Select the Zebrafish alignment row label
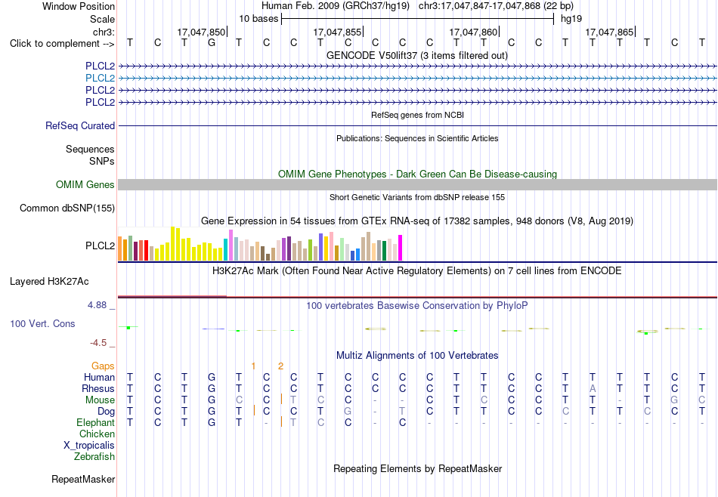The image size is (718, 497). [94, 457]
